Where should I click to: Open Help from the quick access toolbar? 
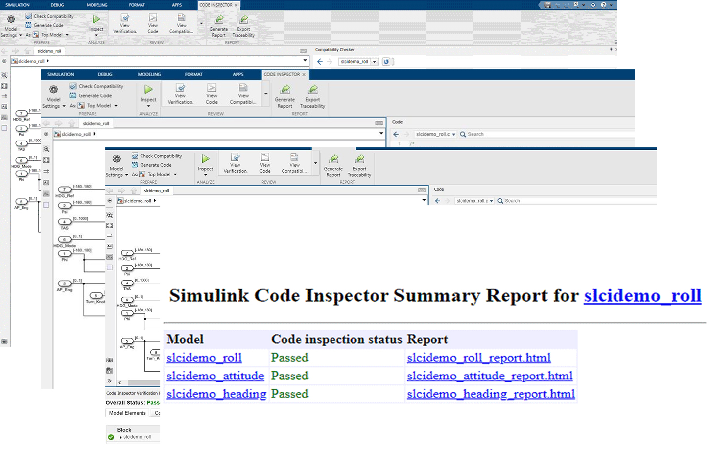603,5
